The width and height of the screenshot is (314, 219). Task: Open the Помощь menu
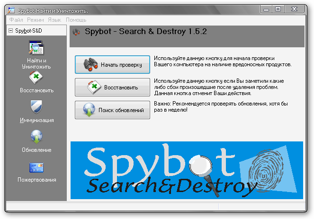(76, 20)
